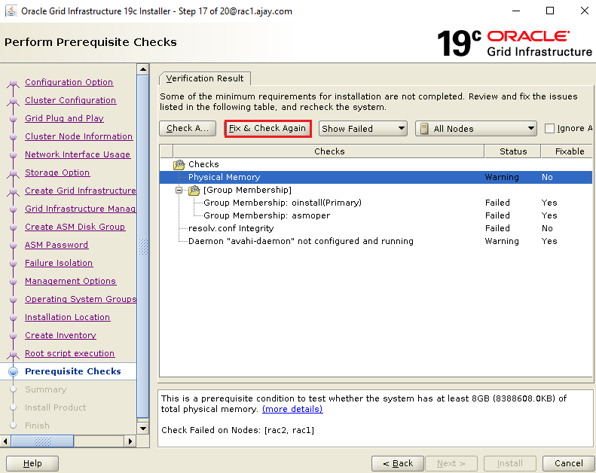The height and width of the screenshot is (473, 596).
Task: Select the avahi-daemon check row
Action: pyautogui.click(x=376, y=241)
